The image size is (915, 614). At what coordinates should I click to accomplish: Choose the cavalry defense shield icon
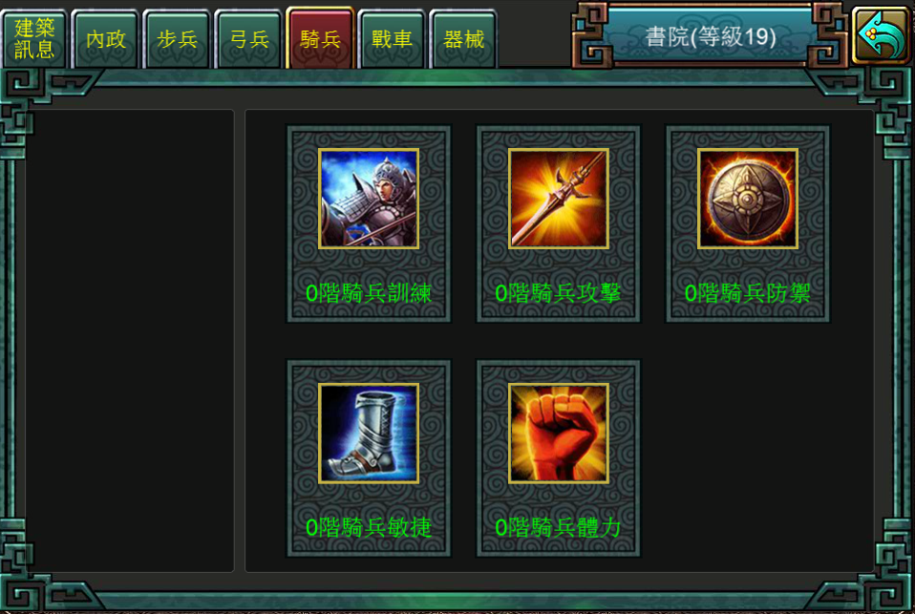pyautogui.click(x=748, y=199)
